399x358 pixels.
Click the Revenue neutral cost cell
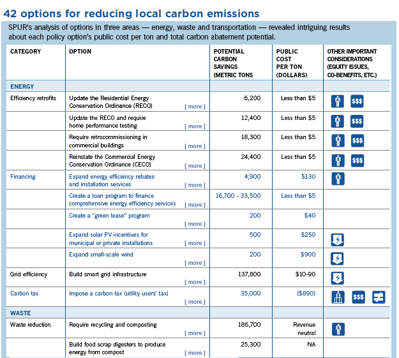coord(305,329)
